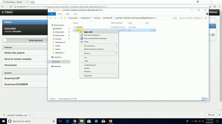This screenshot has height=124, width=222.
Task: Click Healthcare IT in breadcrumb path
Action: pyautogui.click(x=86, y=18)
